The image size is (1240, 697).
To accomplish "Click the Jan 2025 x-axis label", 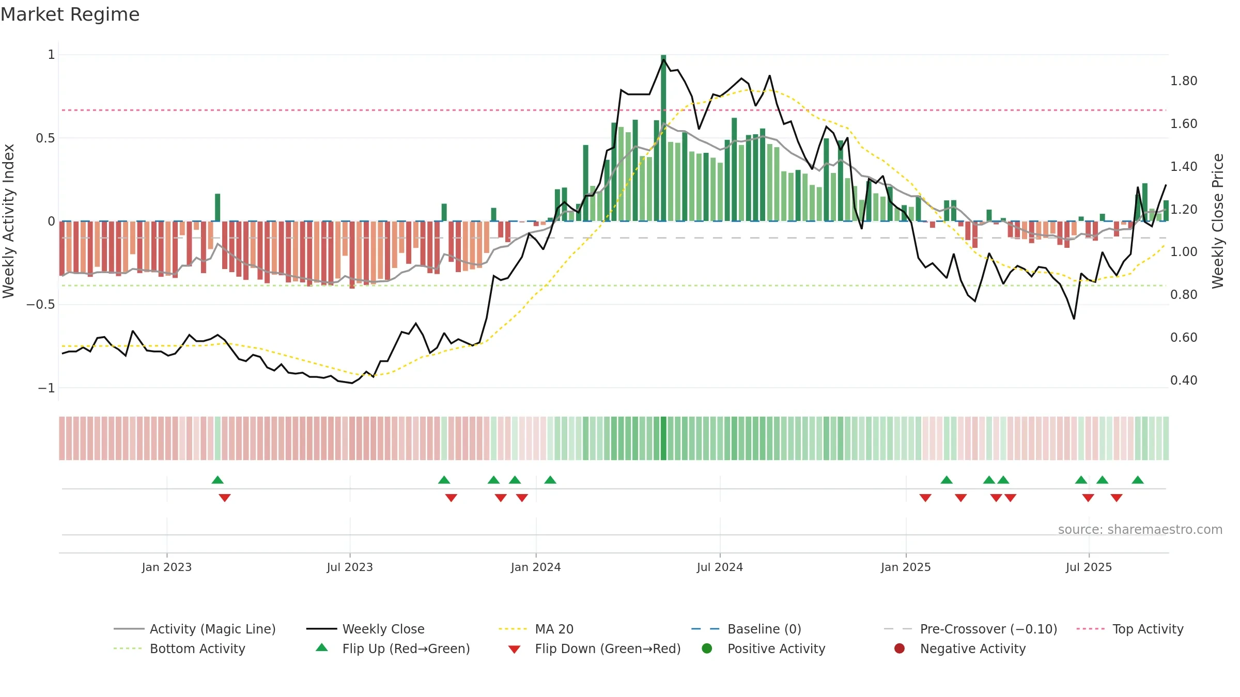I will (x=906, y=567).
